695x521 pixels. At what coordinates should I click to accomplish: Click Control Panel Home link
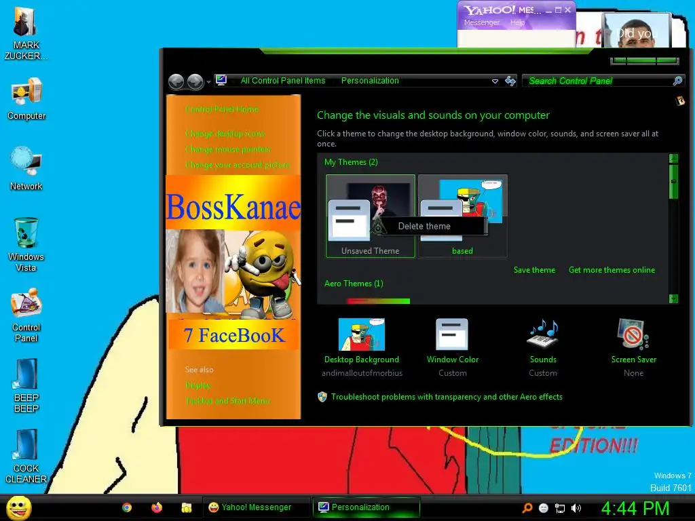coord(222,109)
